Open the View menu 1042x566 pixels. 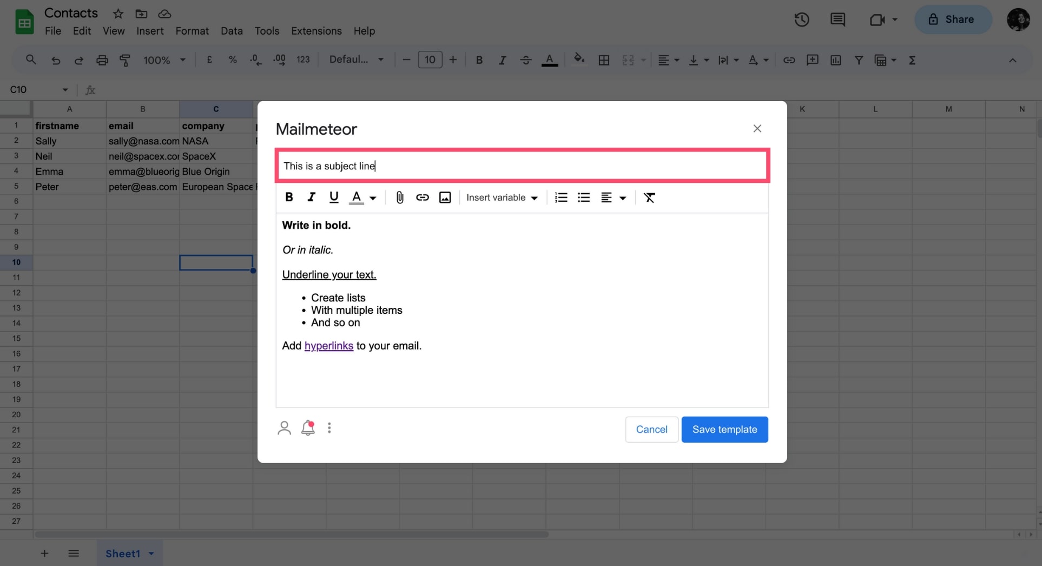[x=114, y=31]
